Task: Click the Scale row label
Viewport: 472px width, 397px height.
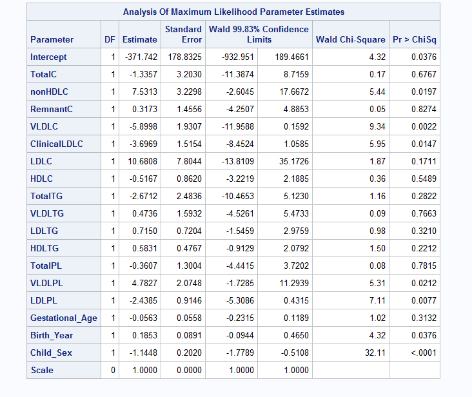Action: (42, 370)
